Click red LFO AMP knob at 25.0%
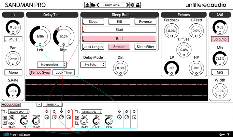Screen dimensions: 233x137 12,121
